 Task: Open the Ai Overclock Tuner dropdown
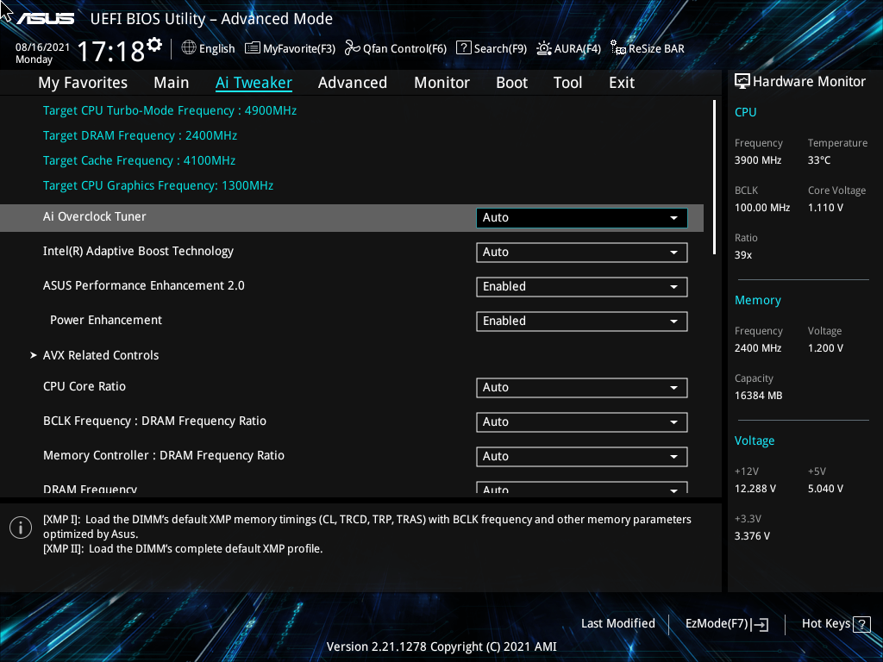tap(582, 218)
